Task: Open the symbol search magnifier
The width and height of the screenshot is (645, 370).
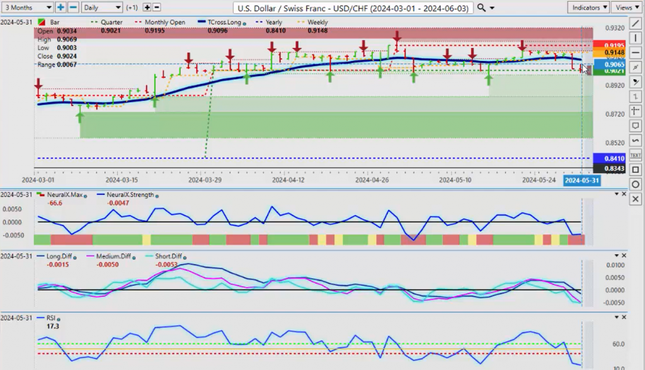Action: click(481, 8)
